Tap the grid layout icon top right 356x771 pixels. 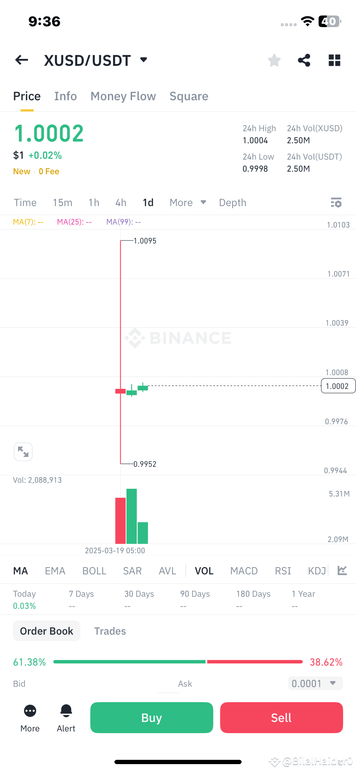coord(334,60)
